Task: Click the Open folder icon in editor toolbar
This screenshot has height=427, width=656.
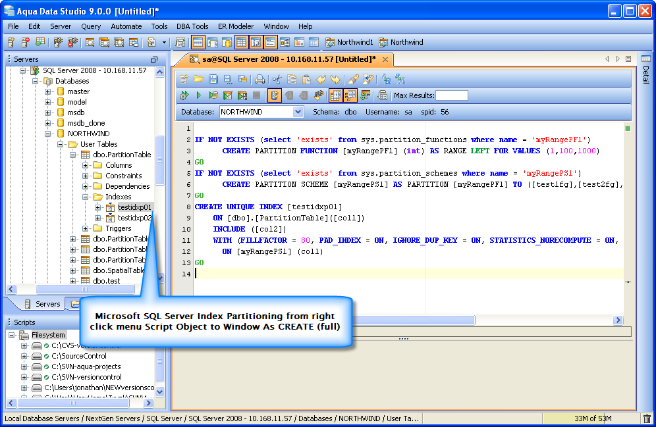Action: click(x=198, y=80)
